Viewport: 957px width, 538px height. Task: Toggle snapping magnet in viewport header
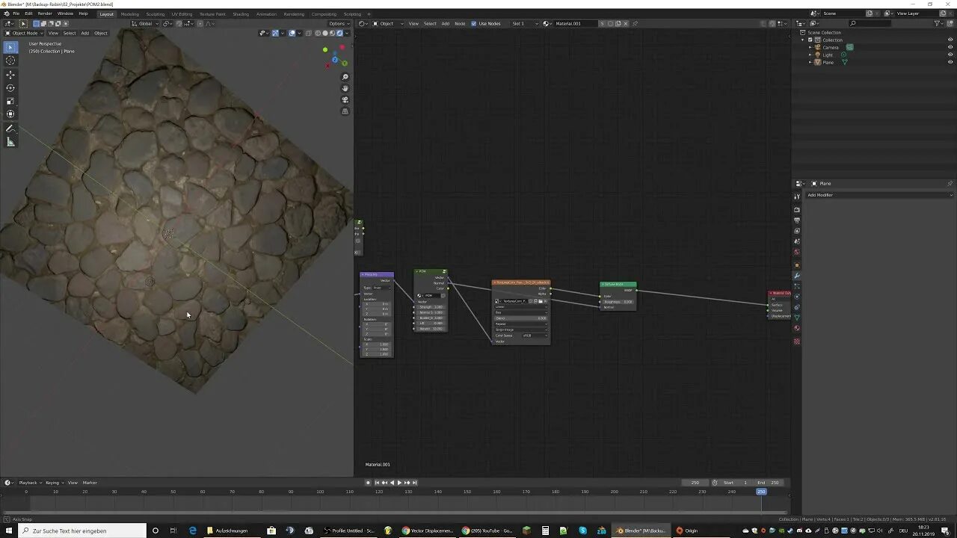pos(179,23)
